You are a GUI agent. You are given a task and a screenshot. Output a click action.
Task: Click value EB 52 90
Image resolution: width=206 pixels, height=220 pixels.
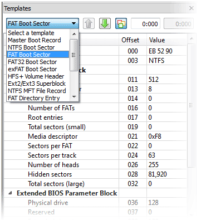click(x=160, y=51)
